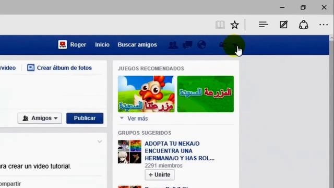
Task: Open the green Arabic game thumbnail
Action: [x=205, y=94]
